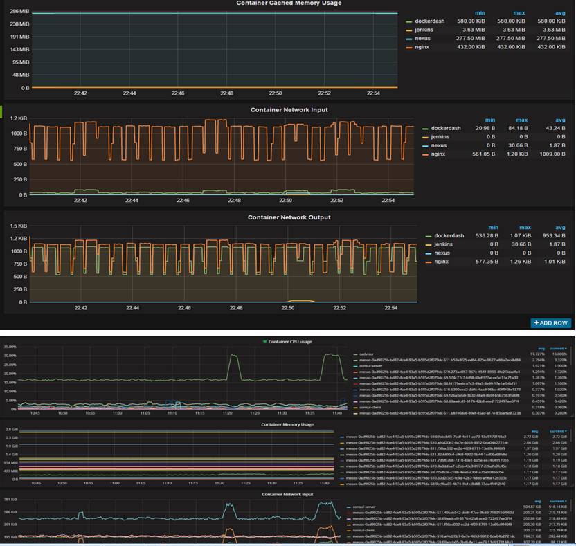Sort Network Output legend by min column
576x546 pixels.
(494, 228)
